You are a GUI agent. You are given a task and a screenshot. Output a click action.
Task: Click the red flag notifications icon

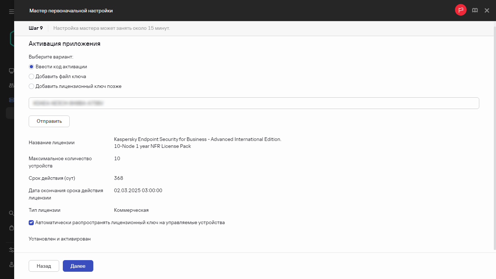460,11
